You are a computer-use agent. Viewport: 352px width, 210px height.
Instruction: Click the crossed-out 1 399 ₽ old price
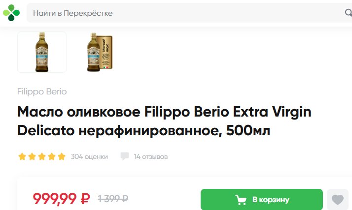click(x=113, y=199)
